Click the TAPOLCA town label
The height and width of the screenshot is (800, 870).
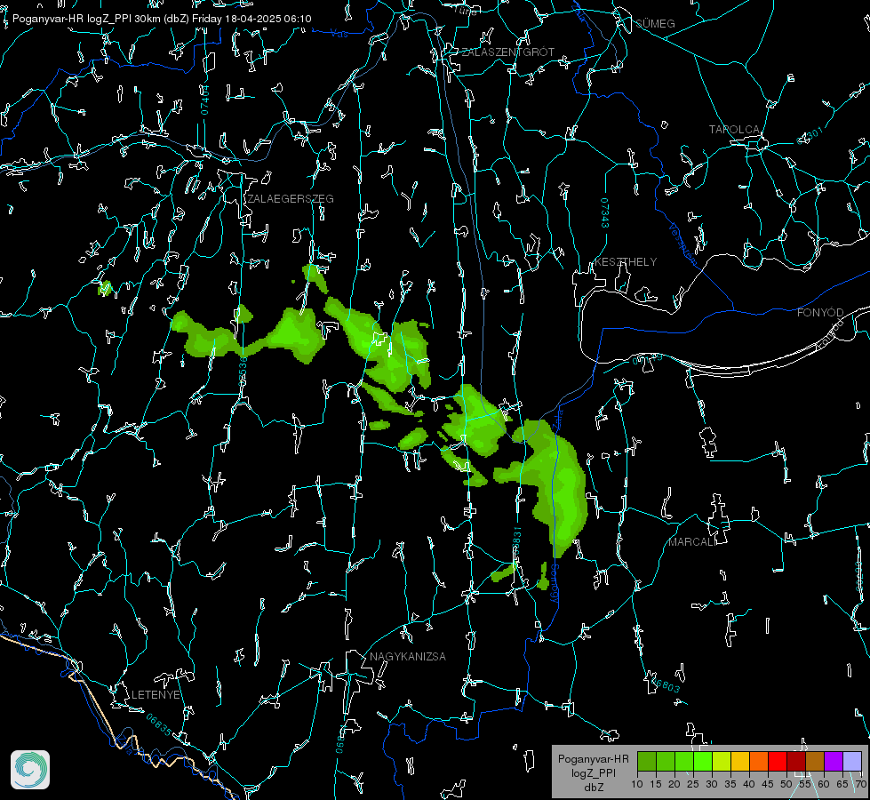click(734, 130)
